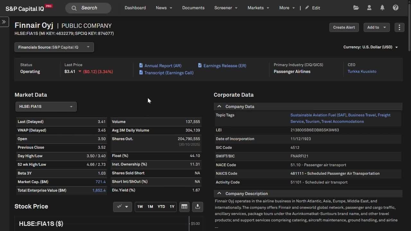The image size is (411, 231).
Task: Open the Screener menu
Action: click(x=226, y=8)
